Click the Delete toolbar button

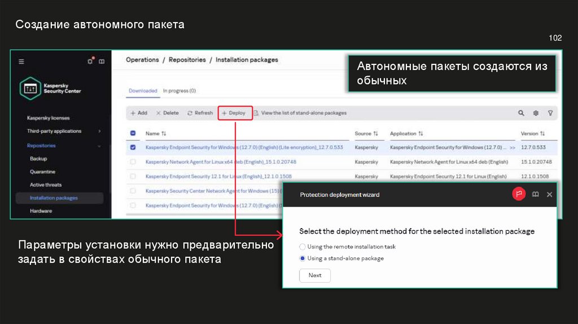[167, 113]
